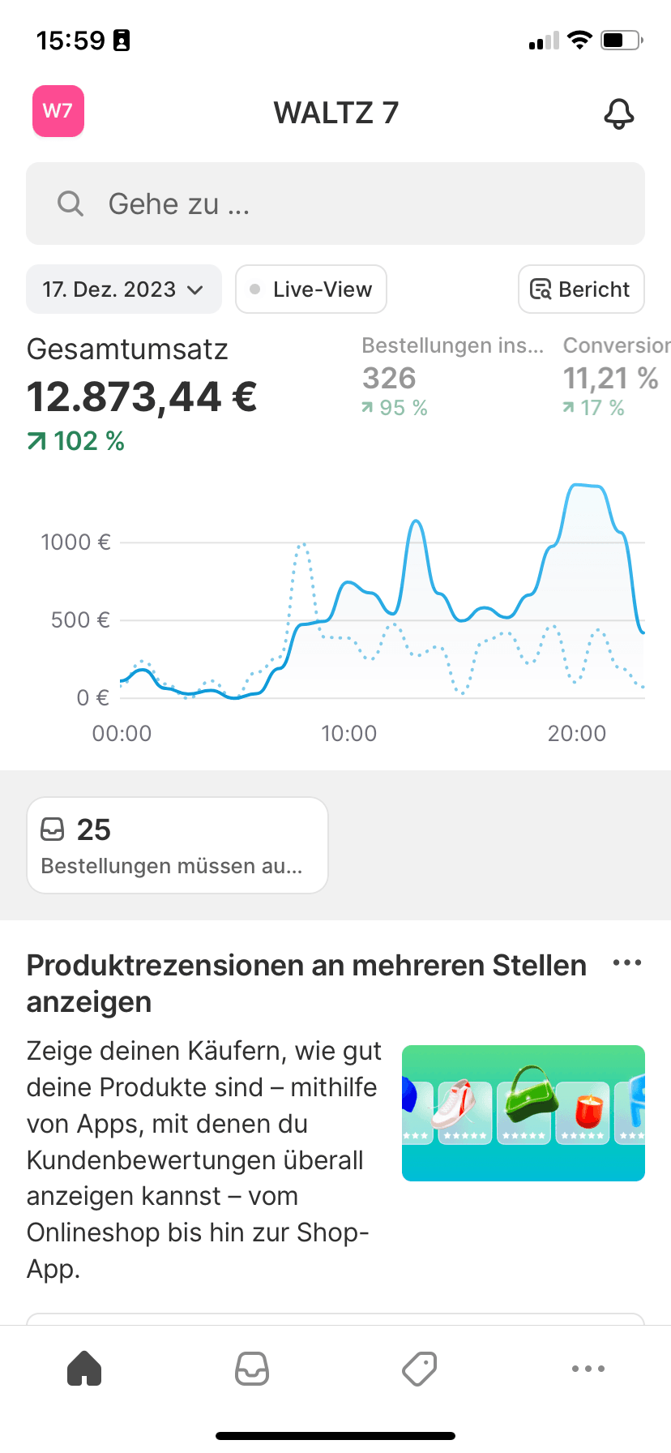Screen dimensions: 671x1453
Task: Tap the Bericht report icon
Action: (541, 289)
